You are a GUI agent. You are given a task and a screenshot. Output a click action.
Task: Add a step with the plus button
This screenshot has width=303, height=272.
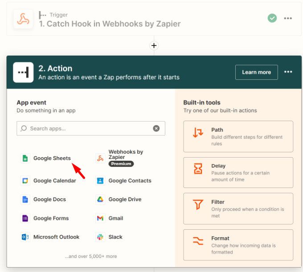(x=154, y=45)
